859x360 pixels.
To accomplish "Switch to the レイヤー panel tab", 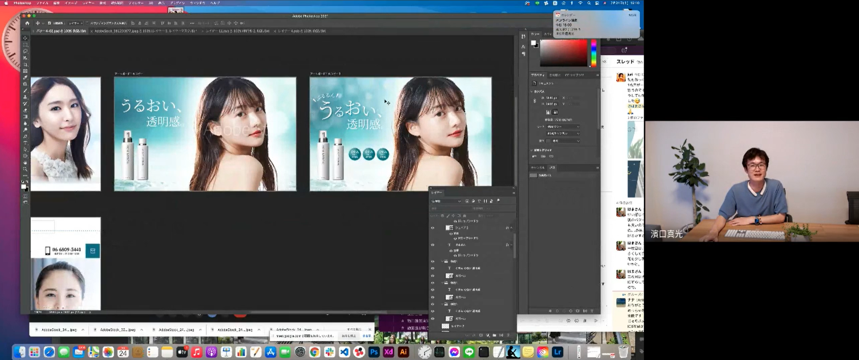I will 436,192.
